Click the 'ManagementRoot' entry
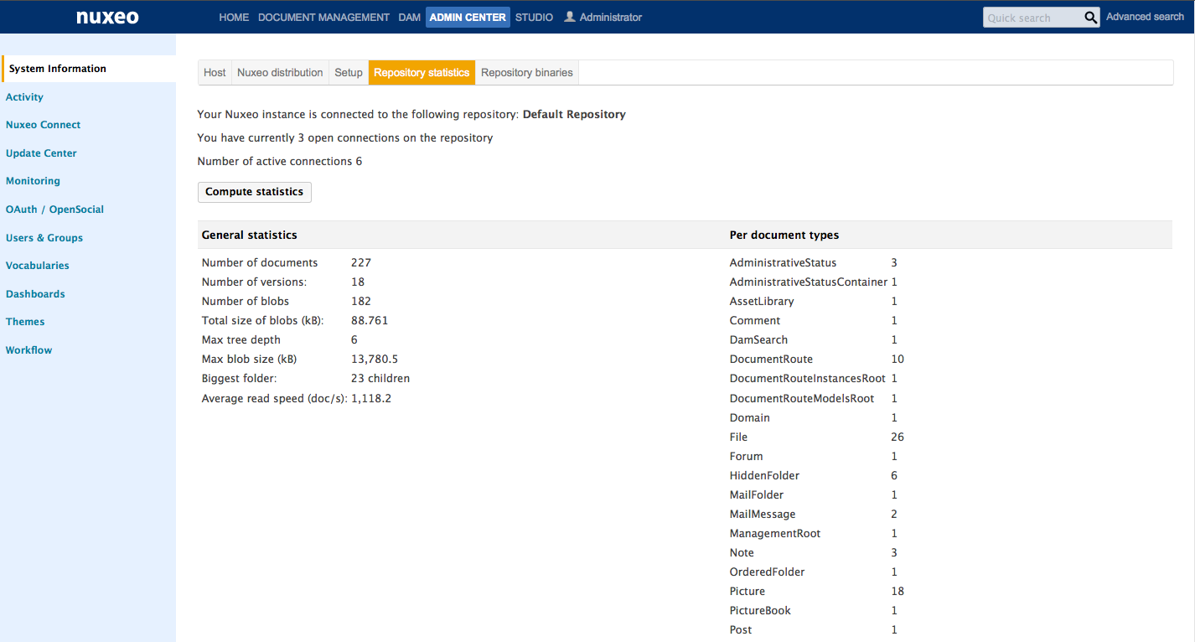Image resolution: width=1195 pixels, height=642 pixels. point(775,533)
